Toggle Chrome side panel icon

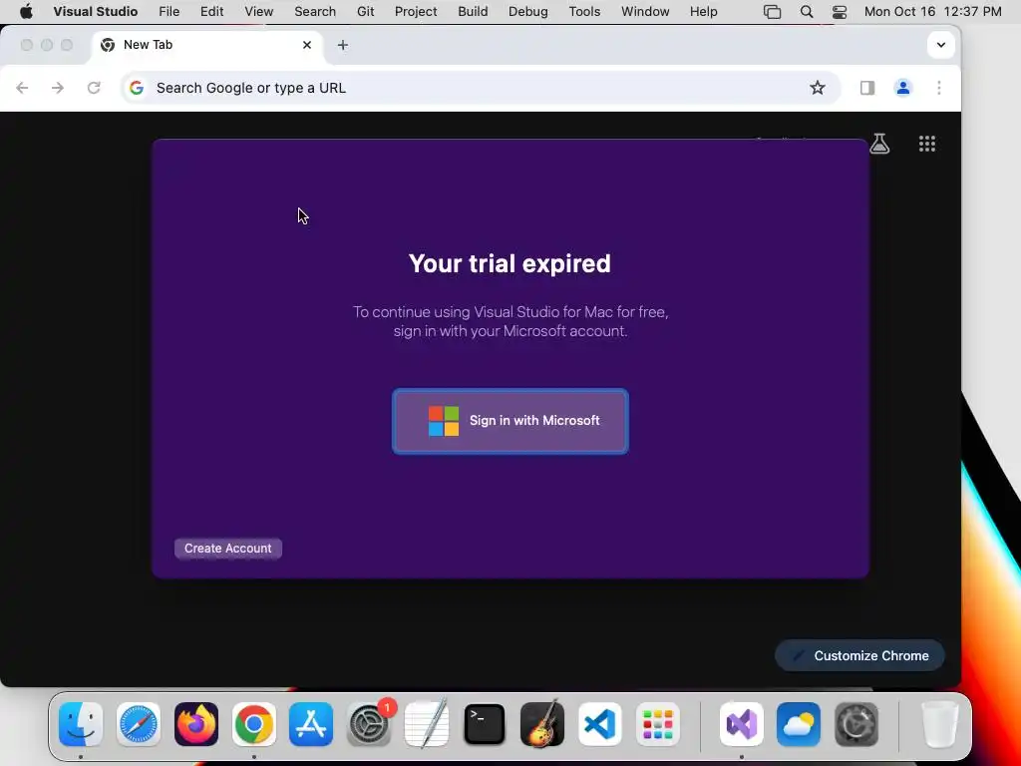point(867,88)
